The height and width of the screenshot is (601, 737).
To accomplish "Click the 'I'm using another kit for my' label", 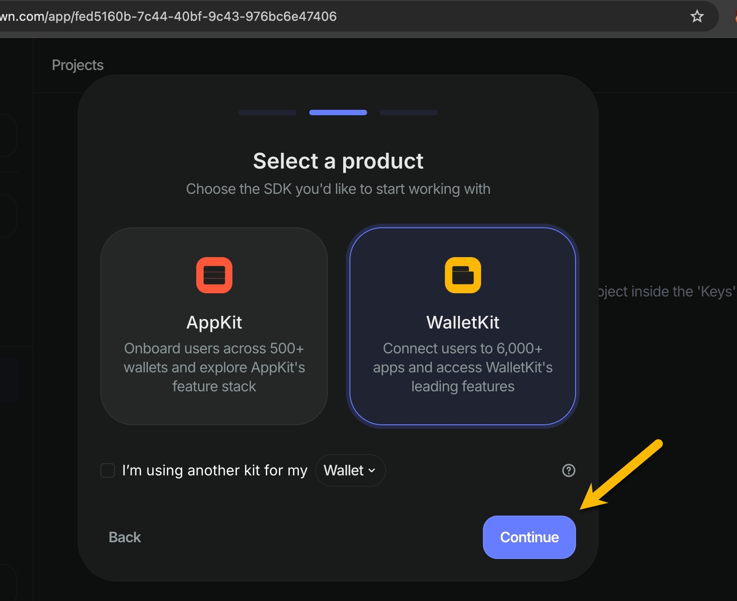I will point(215,470).
